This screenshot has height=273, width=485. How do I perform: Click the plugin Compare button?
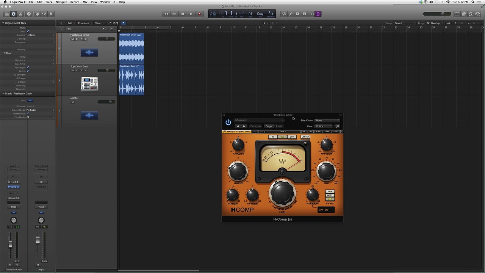(255, 126)
